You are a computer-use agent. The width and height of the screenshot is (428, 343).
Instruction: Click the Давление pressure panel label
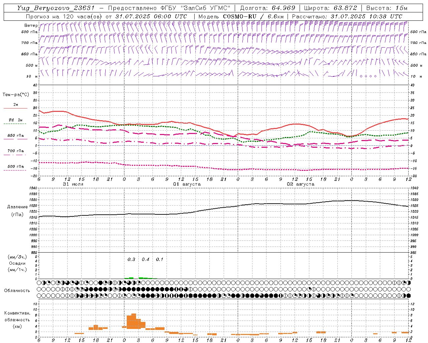[x=17, y=207]
